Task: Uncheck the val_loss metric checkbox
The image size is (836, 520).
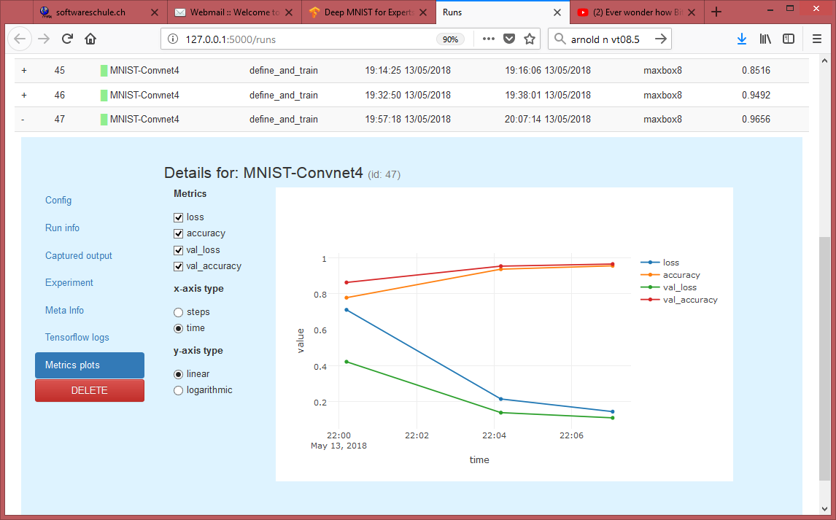Action: 178,250
